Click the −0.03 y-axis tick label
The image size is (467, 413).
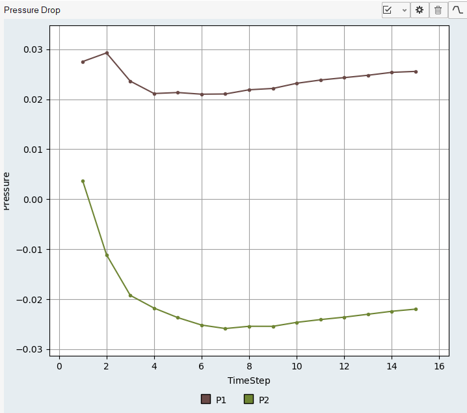[29, 349]
